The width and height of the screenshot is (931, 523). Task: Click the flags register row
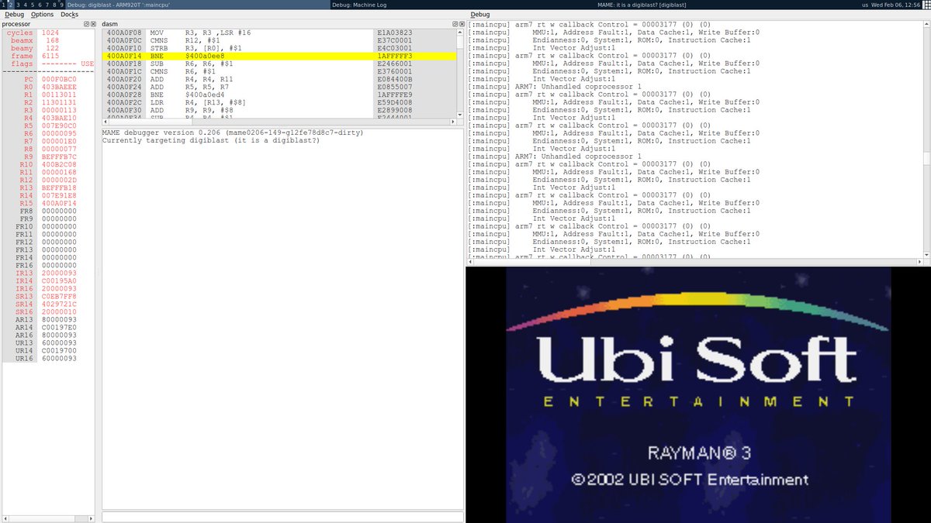click(50, 64)
